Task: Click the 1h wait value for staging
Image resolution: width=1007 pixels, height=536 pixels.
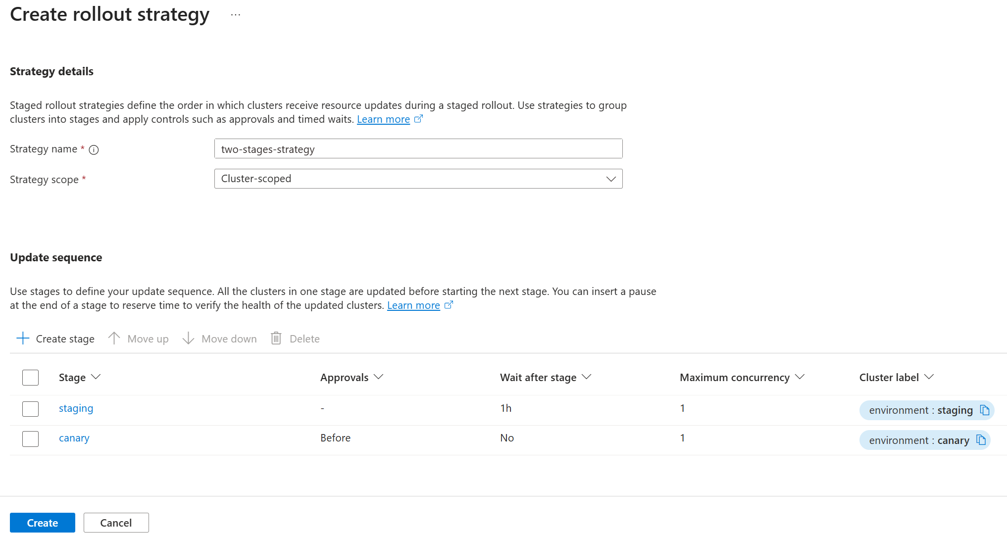Action: coord(506,408)
